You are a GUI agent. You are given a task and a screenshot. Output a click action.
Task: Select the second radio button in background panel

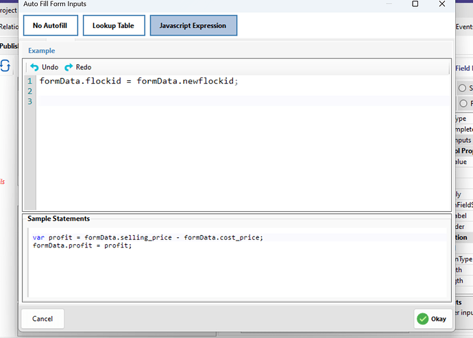point(463,104)
